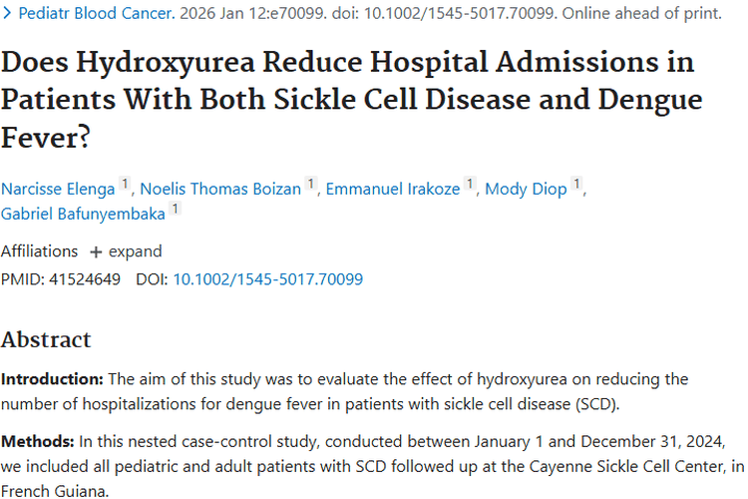Open author Narcisse Elenga's link
This screenshot has width=748, height=499.
tap(58, 189)
